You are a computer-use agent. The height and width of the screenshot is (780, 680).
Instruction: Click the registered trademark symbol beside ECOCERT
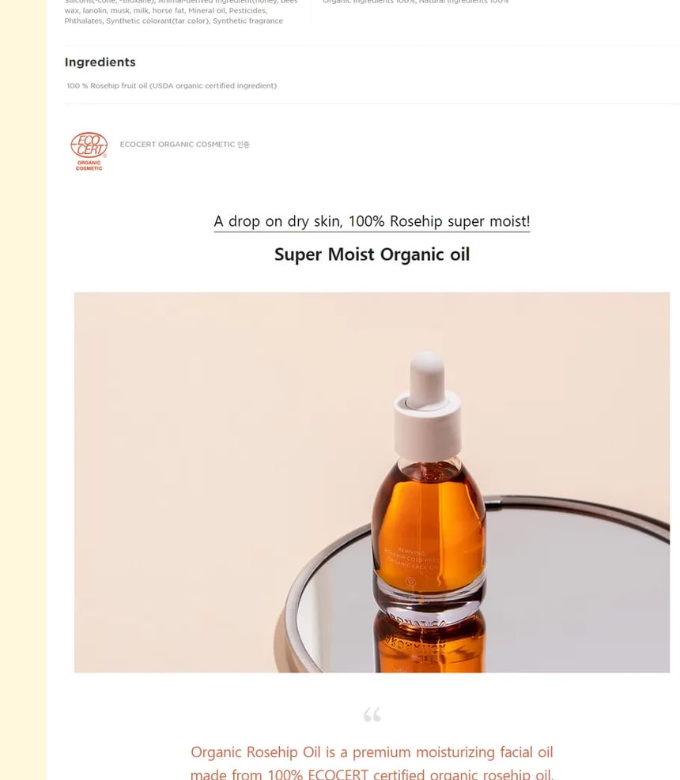point(104,156)
